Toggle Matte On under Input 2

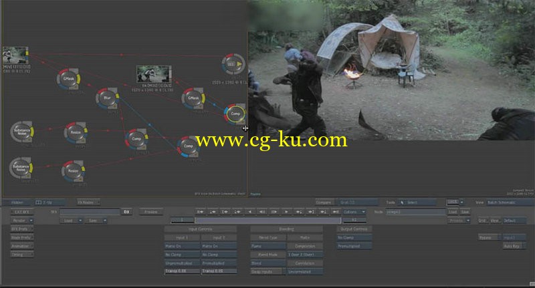219,246
